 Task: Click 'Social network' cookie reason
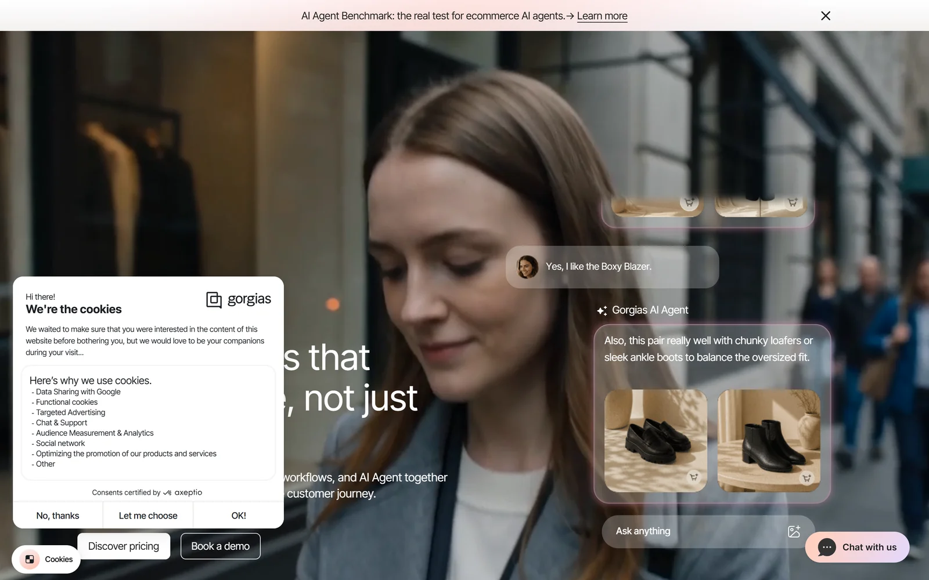pos(60,443)
